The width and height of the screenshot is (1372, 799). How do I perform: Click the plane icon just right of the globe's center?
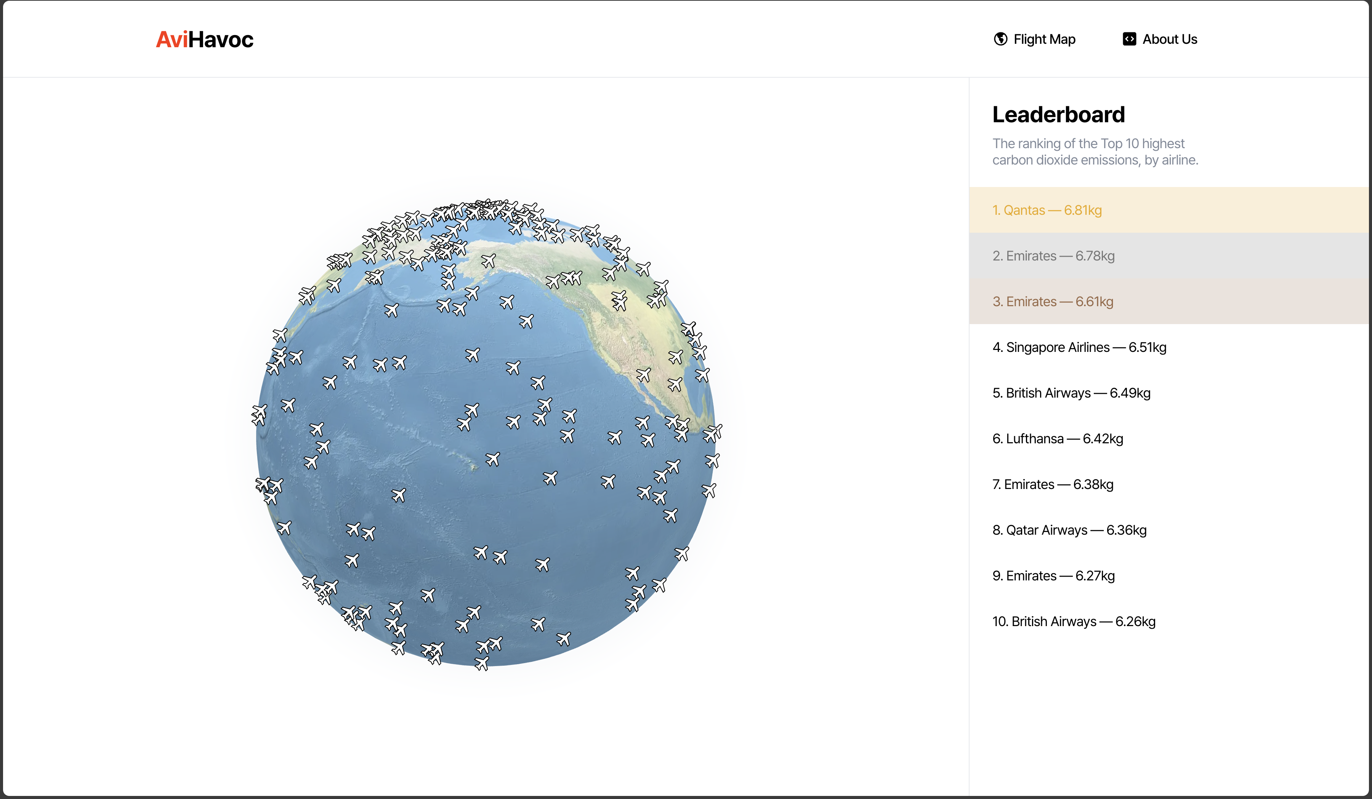(x=513, y=422)
